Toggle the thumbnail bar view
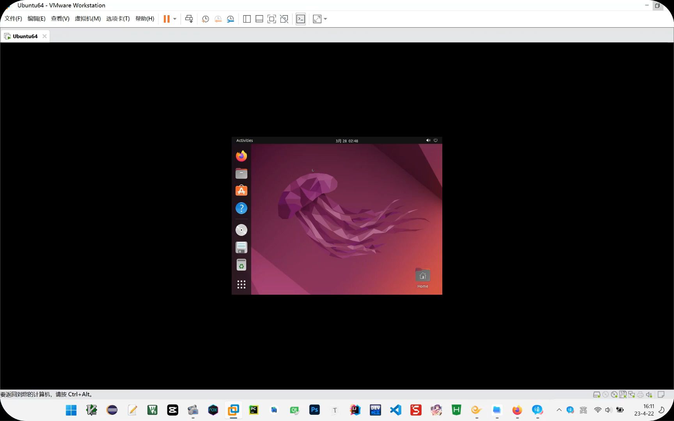674x421 pixels. [x=259, y=19]
